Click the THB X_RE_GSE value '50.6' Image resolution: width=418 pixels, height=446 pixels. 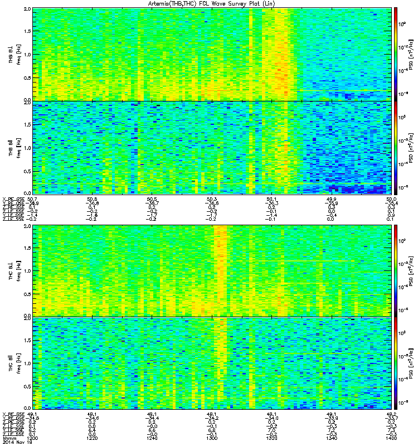pyautogui.click(x=92, y=199)
